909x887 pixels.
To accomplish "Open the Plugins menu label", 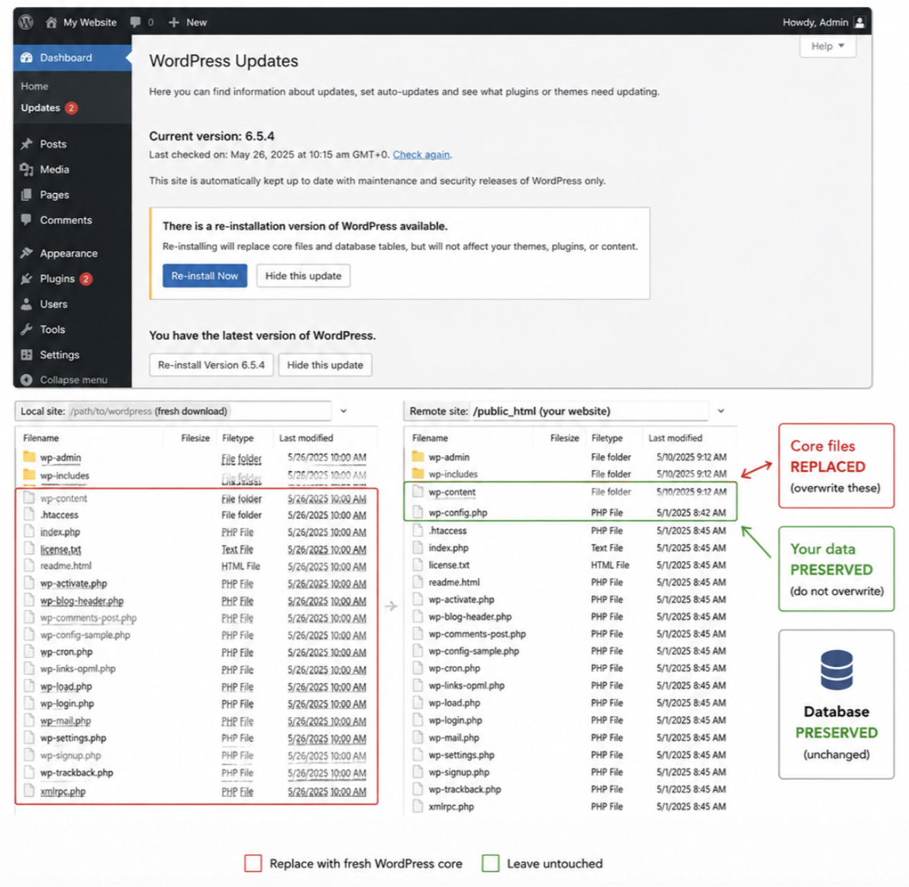I will [56, 279].
